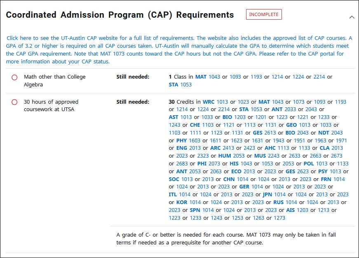Click the red circle beside 30 hours of approved coursework
The width and height of the screenshot is (359, 258).
[14, 102]
